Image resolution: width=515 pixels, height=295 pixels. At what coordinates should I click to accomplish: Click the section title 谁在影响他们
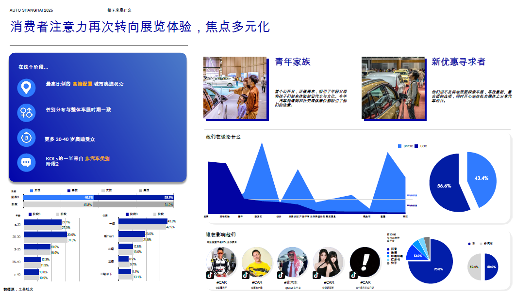click(x=221, y=234)
